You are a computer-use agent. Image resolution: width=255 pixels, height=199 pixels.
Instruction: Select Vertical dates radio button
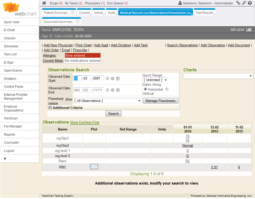(166, 89)
